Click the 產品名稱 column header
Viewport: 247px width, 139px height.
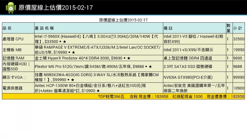point(99,28)
